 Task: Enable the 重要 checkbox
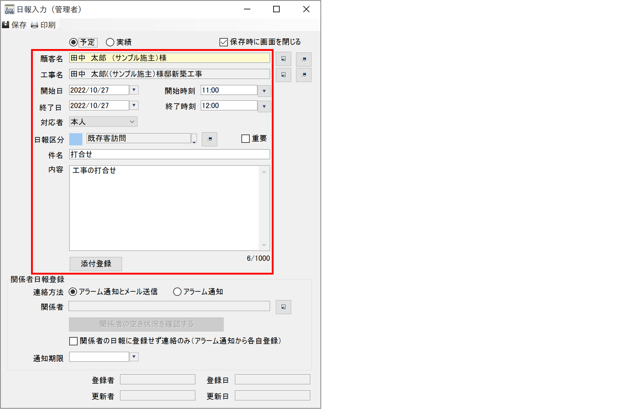click(x=245, y=138)
